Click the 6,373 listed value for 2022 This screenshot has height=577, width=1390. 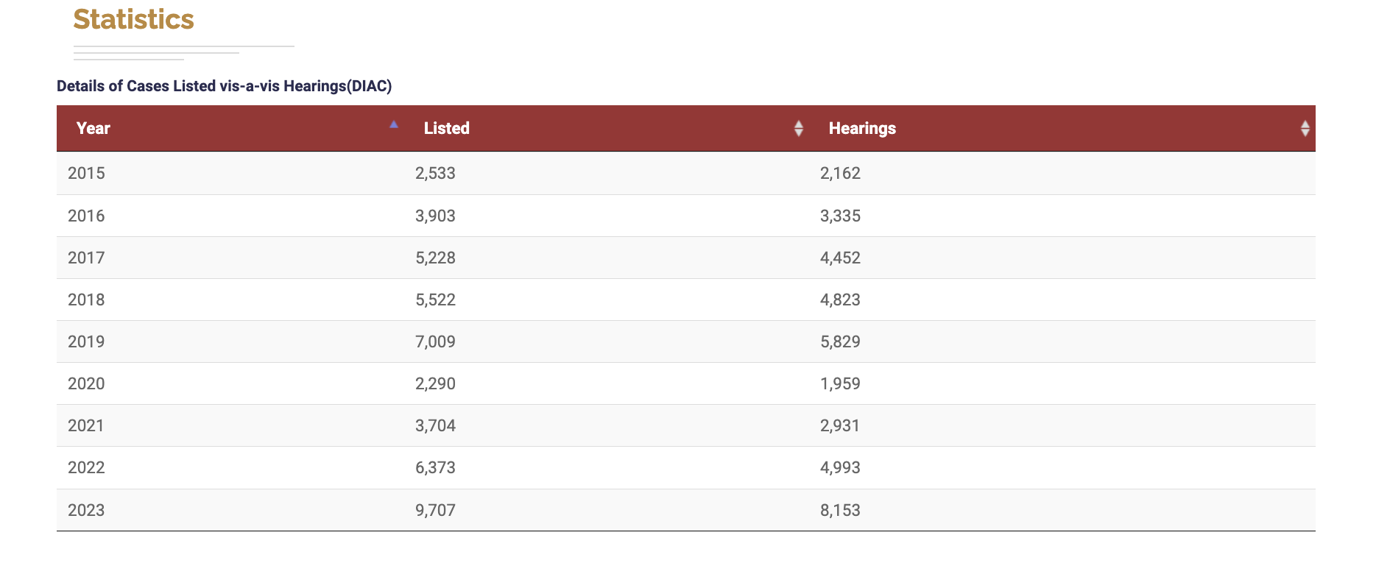(x=435, y=468)
